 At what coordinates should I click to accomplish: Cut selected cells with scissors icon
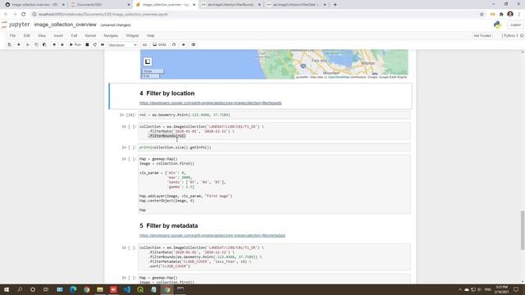click(28, 44)
